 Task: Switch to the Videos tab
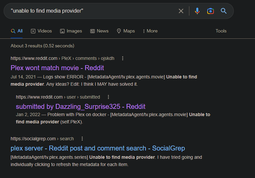[41, 31]
